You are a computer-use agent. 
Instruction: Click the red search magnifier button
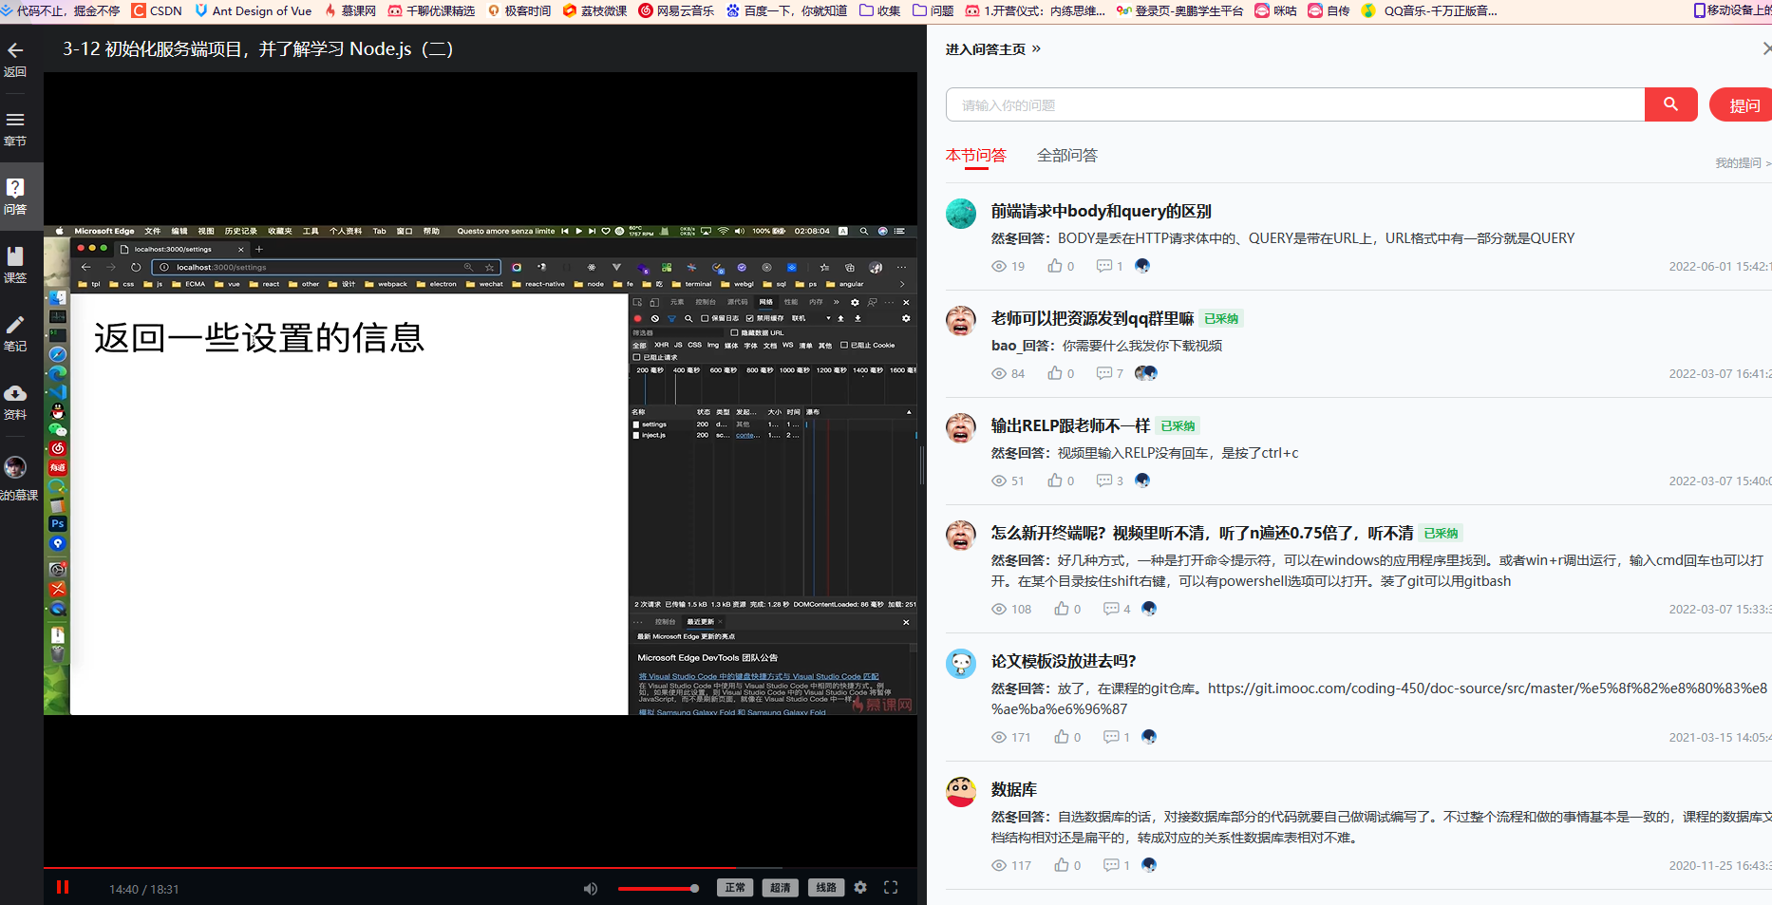[1670, 104]
